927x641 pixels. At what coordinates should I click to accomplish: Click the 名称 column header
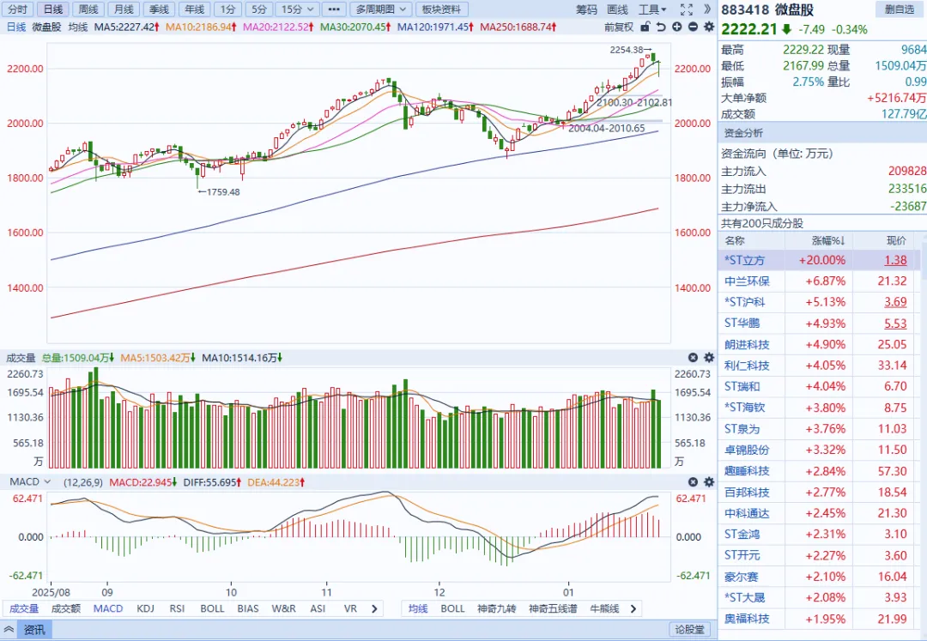pyautogui.click(x=735, y=240)
